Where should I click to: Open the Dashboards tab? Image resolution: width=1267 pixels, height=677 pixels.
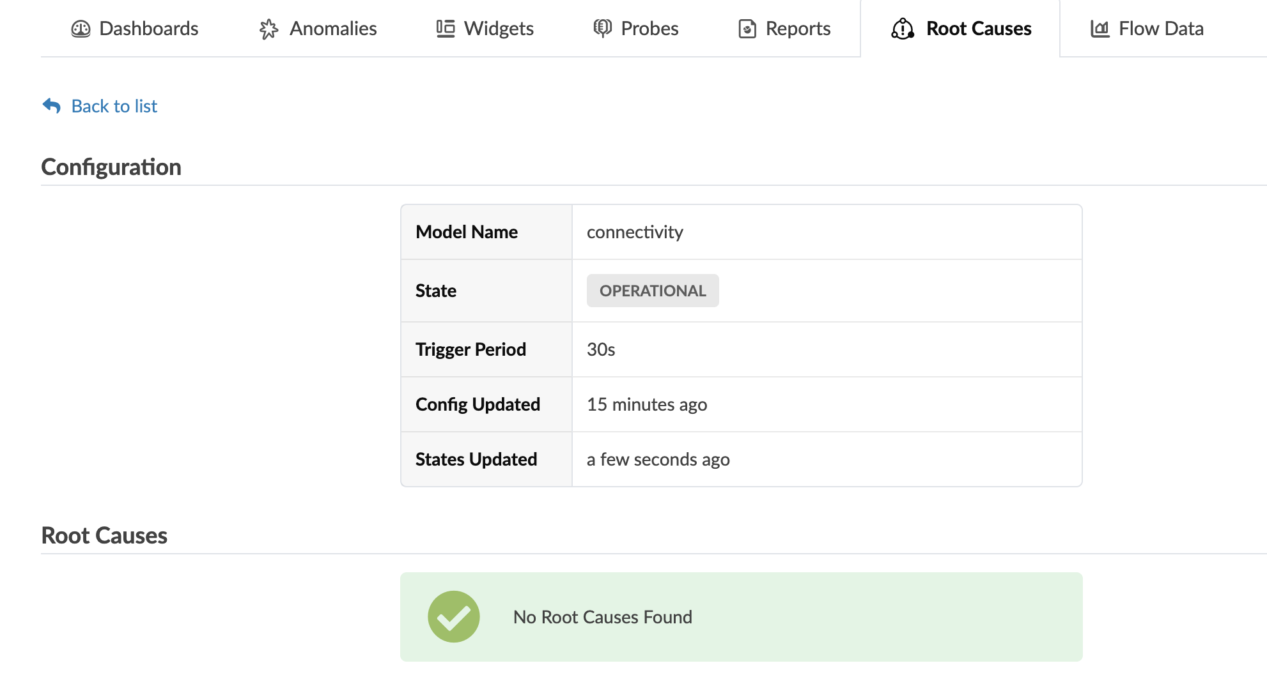tap(148, 29)
